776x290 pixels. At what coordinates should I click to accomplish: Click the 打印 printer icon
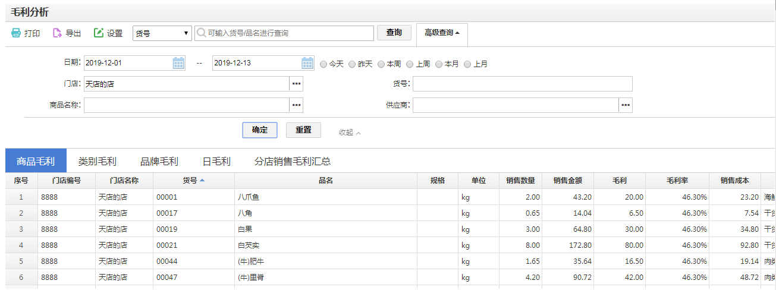16,33
